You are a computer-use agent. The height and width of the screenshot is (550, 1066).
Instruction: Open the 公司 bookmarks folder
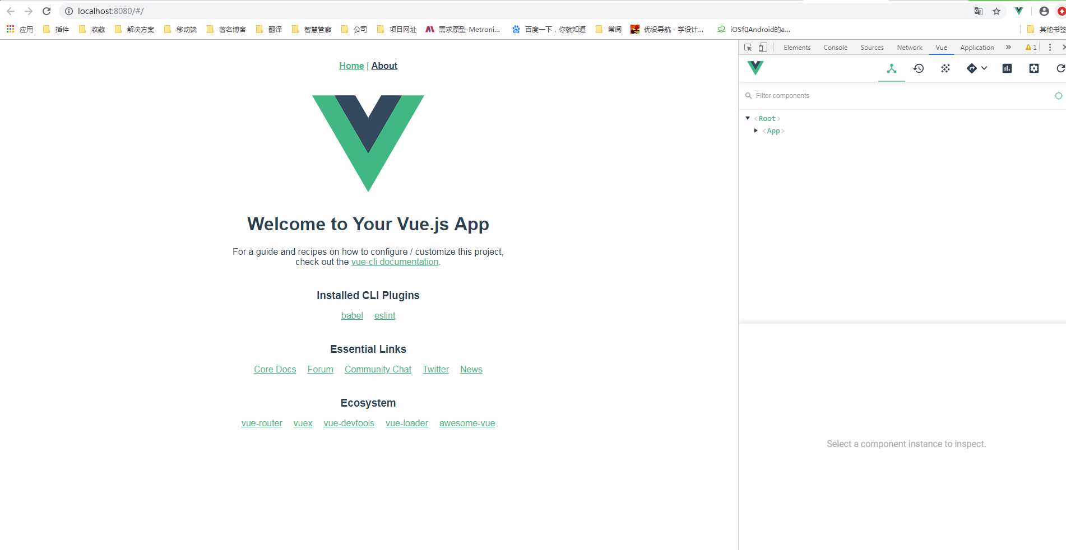[x=354, y=29]
